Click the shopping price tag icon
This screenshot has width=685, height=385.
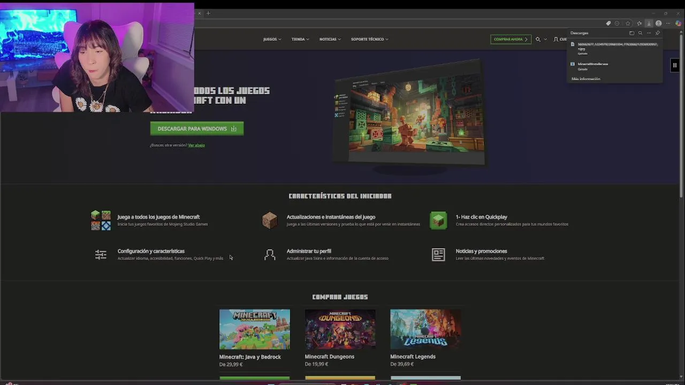pos(608,24)
